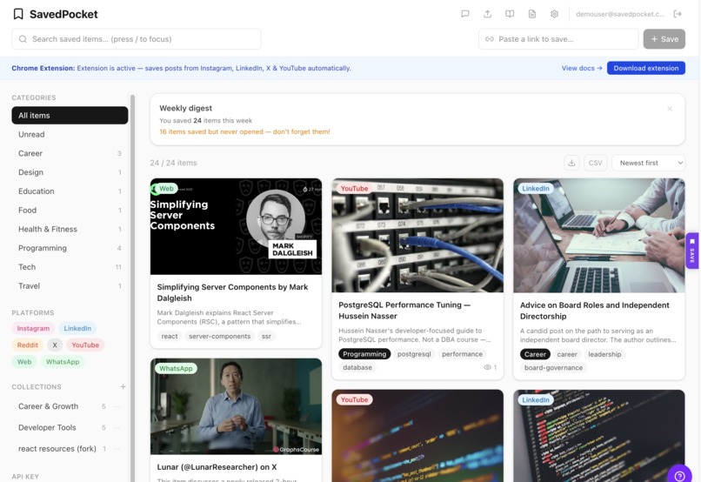Screen dimensions: 701x482
Task: Export items with CSV button
Action: coord(595,163)
